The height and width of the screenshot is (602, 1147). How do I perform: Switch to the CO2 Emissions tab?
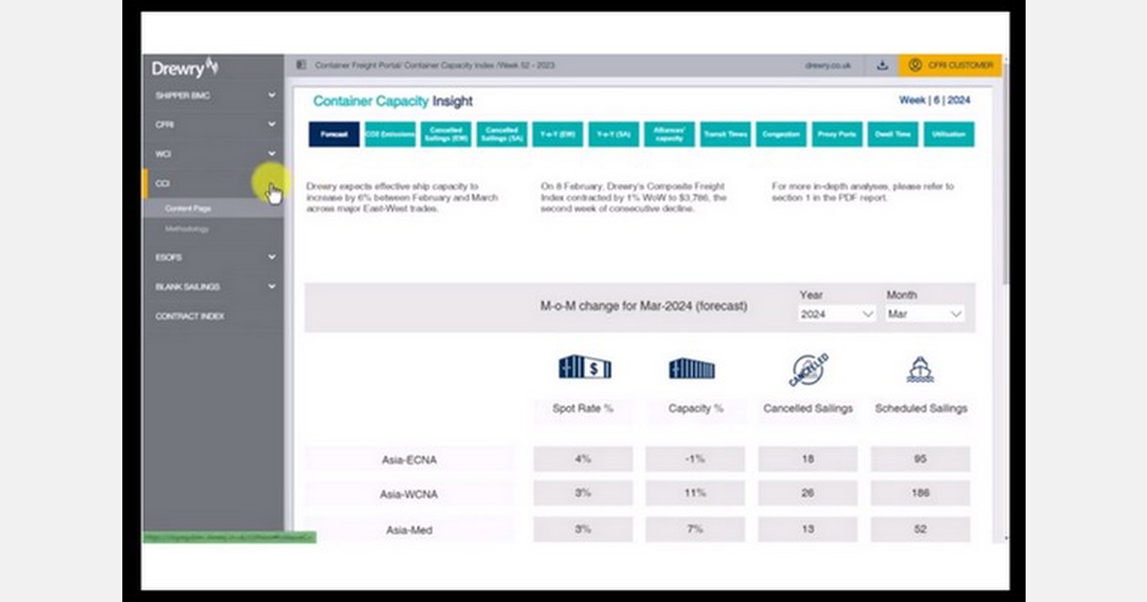pyautogui.click(x=389, y=135)
